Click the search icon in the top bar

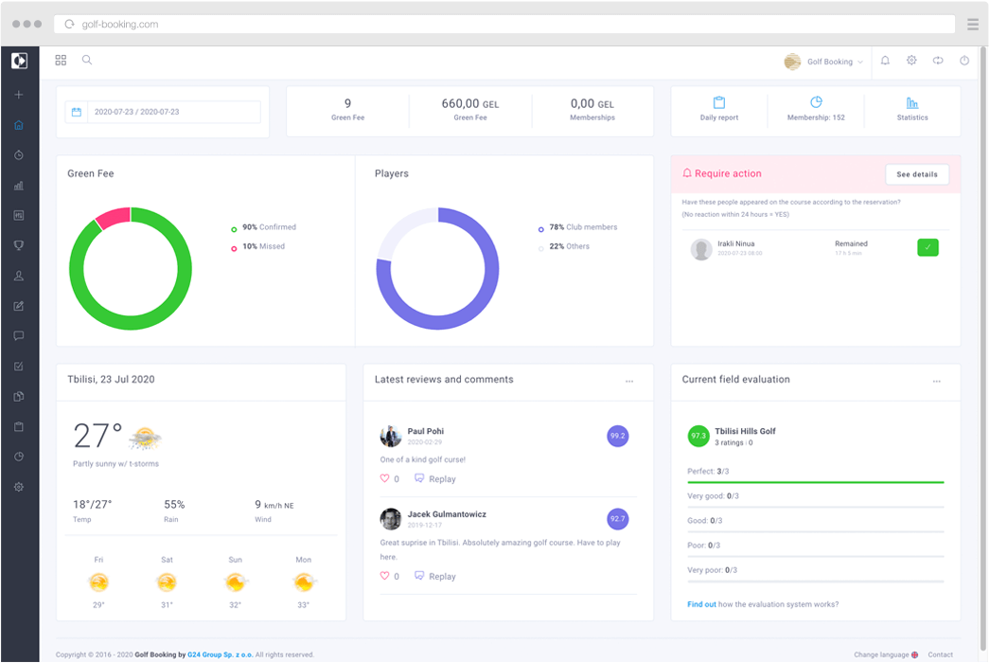coord(86,60)
